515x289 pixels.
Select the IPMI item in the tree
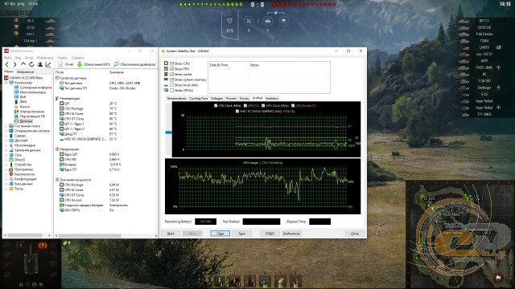pyautogui.click(x=20, y=102)
